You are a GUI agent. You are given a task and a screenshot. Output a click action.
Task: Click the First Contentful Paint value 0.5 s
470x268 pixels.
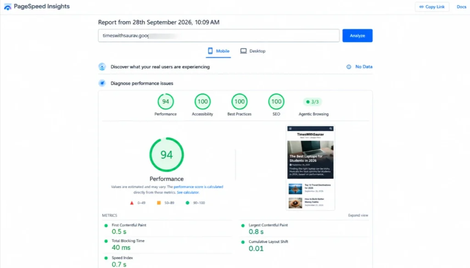(x=119, y=232)
